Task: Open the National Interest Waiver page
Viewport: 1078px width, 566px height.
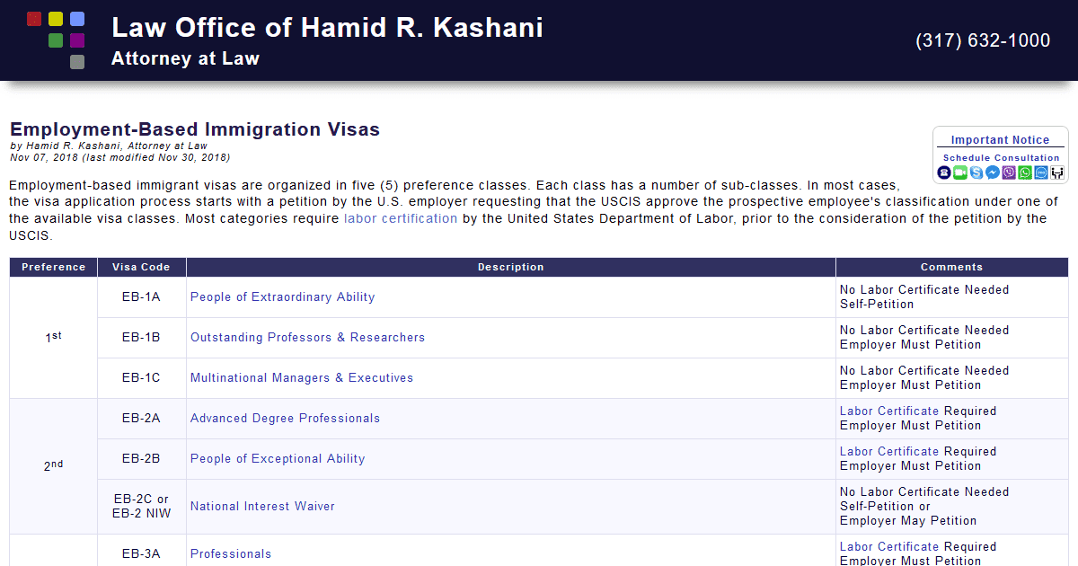Action: click(x=262, y=506)
